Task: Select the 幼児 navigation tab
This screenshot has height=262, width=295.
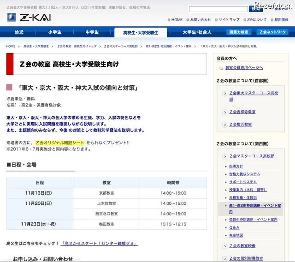Action: (x=19, y=32)
